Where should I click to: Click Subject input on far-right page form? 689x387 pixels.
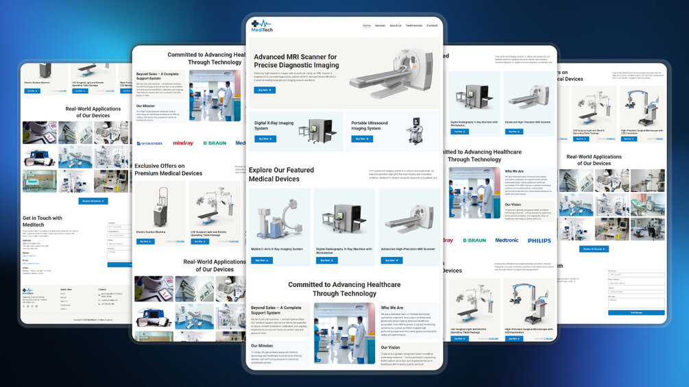(x=636, y=292)
